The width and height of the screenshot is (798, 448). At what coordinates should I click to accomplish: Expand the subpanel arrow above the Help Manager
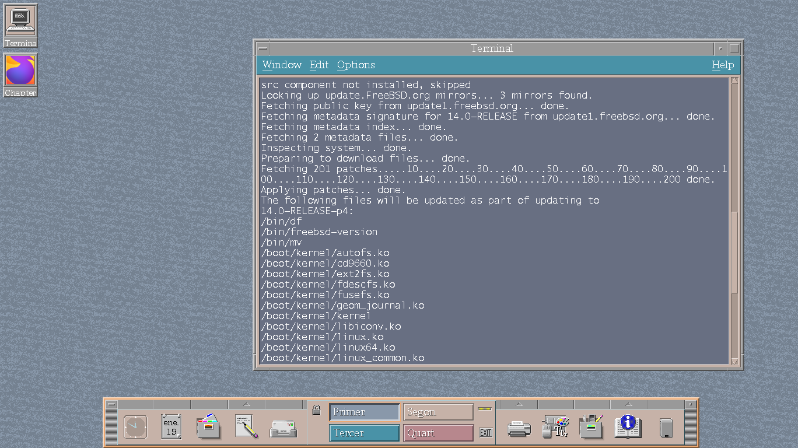(x=628, y=404)
